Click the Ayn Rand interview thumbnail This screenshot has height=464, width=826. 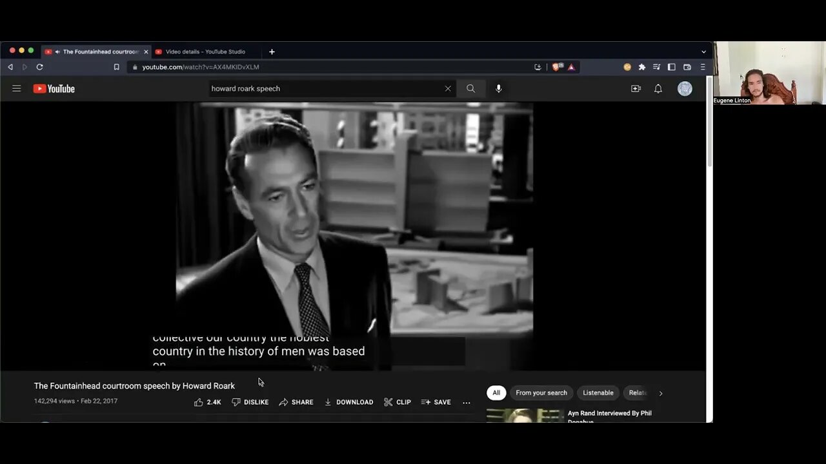524,416
